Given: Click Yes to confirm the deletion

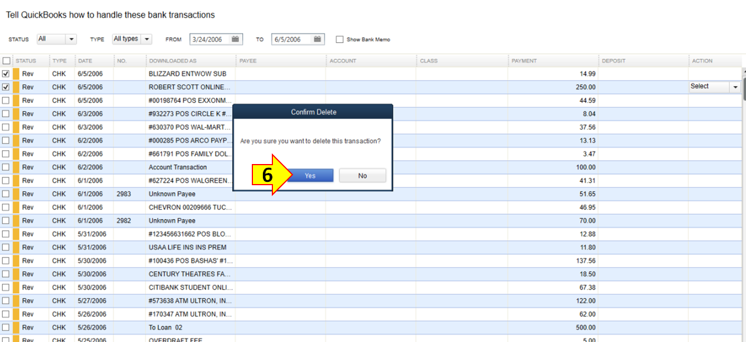Looking at the screenshot, I should [x=310, y=175].
